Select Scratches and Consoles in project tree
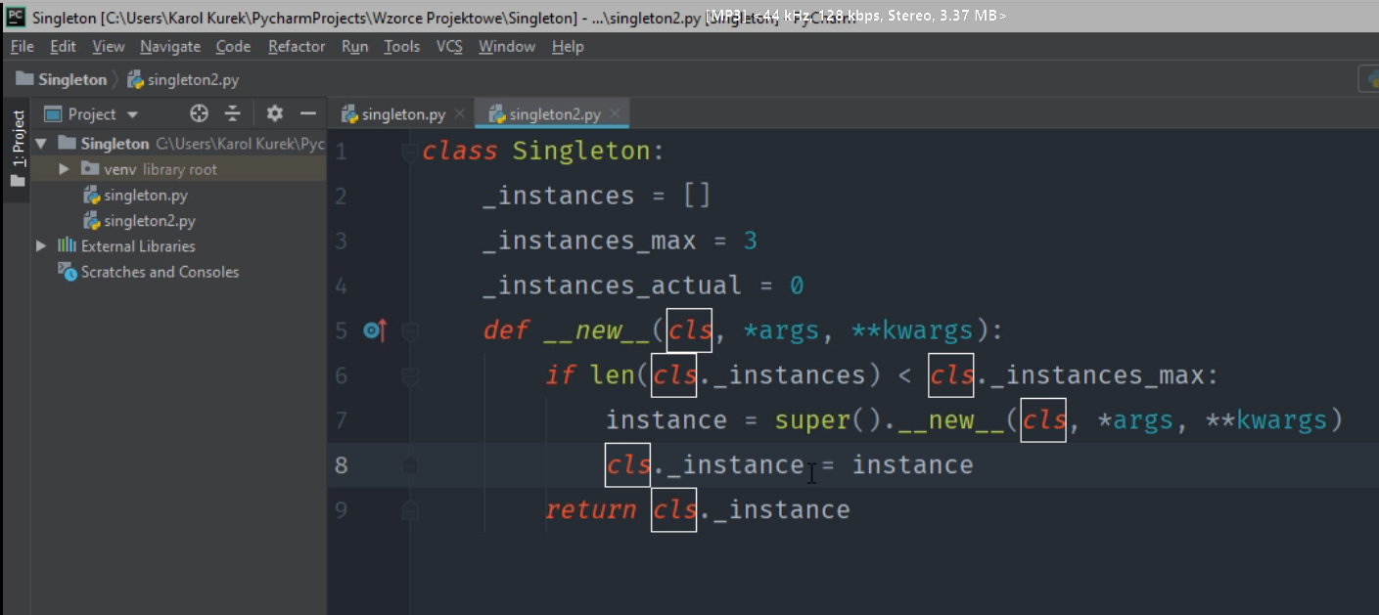1379x615 pixels. [x=160, y=272]
